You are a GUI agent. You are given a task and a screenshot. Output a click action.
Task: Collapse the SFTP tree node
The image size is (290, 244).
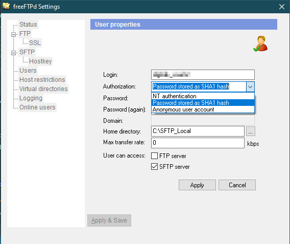point(13,53)
